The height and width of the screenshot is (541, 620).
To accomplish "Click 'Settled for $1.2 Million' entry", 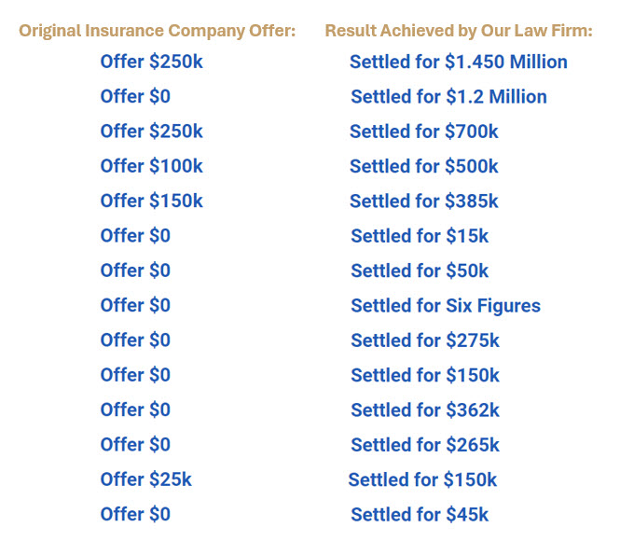I will coord(448,97).
